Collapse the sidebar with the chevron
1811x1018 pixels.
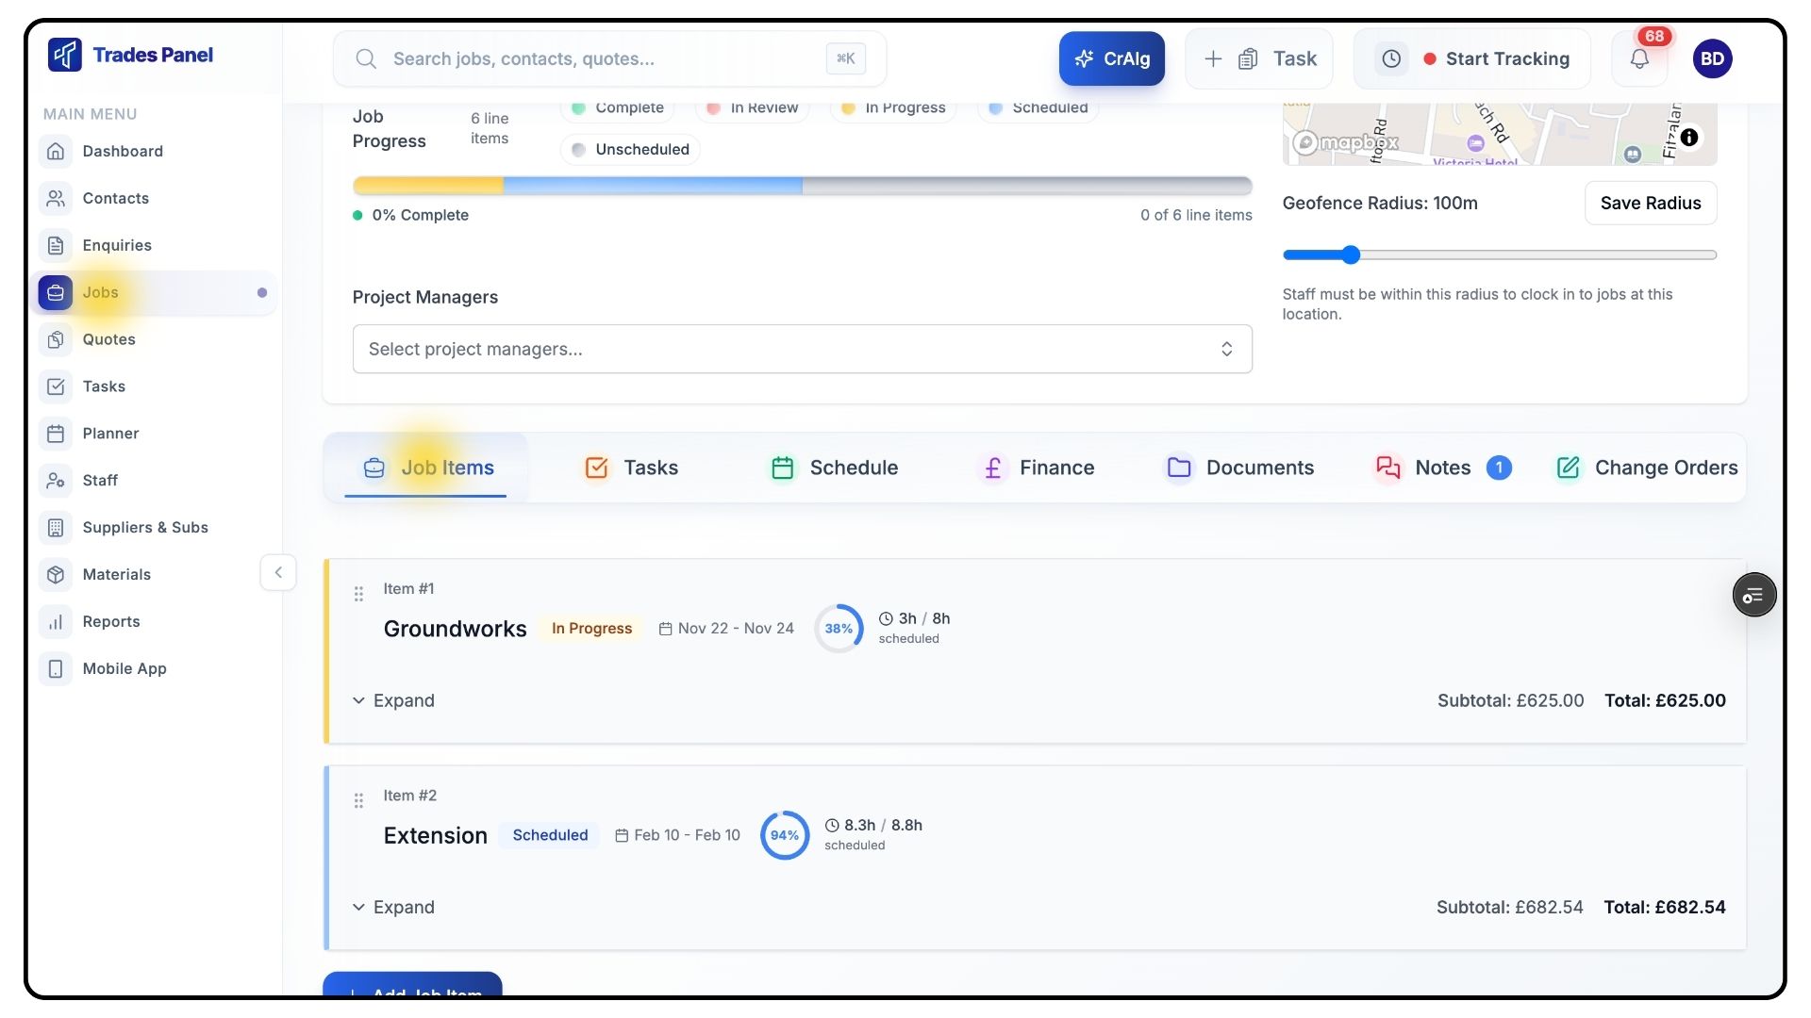(x=278, y=573)
